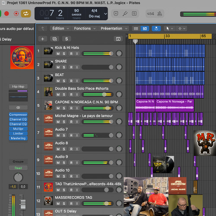Toggle the Count-in 1234 button
Screen dimensions: 216x216
(x=150, y=14)
